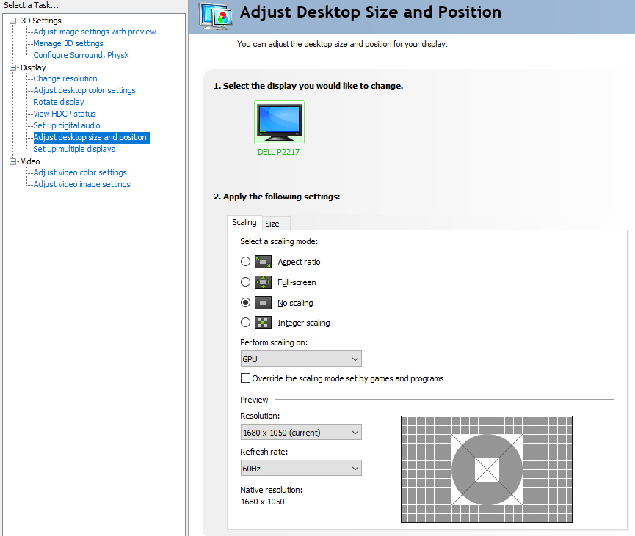Open Adjust video color settings
This screenshot has width=635, height=536.
tap(80, 172)
